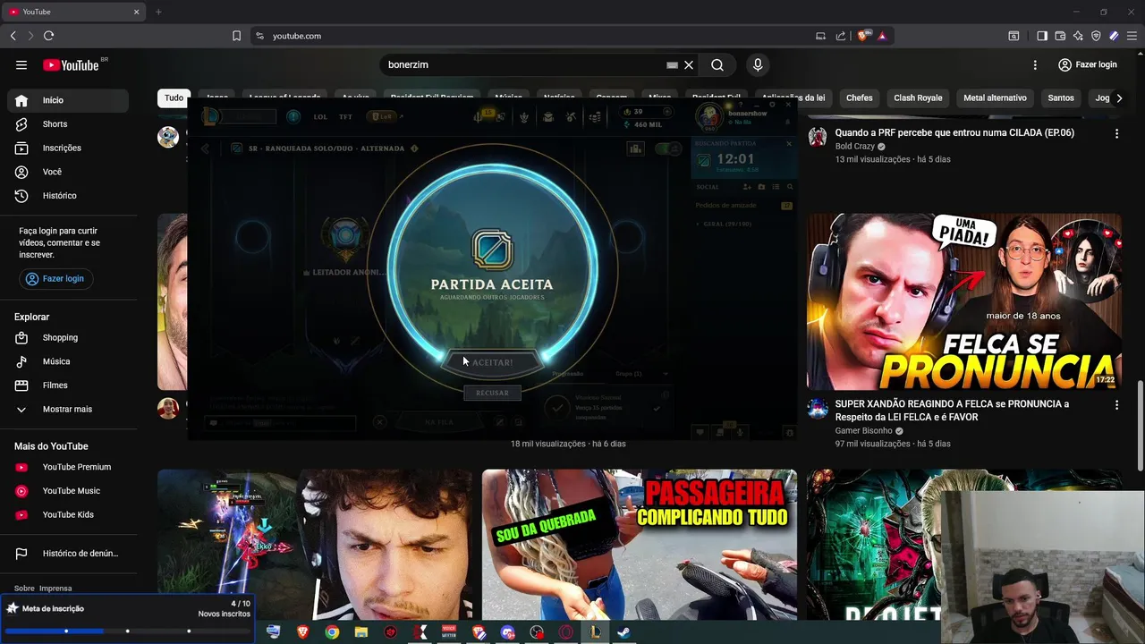Run the YouTube search with magnifier icon

click(x=717, y=64)
